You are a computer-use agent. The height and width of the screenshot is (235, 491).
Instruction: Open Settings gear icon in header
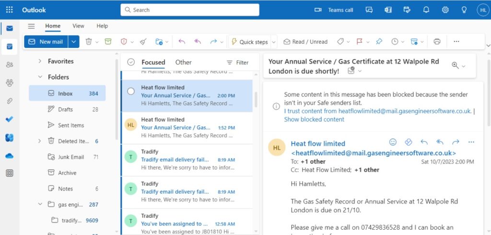[445, 10]
